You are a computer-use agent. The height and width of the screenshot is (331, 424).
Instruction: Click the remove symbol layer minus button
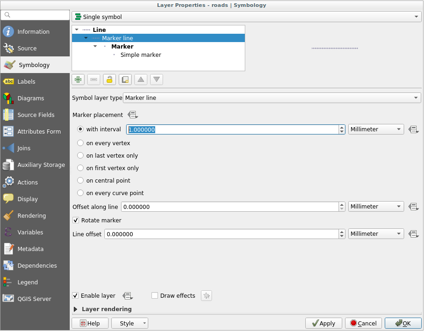tap(94, 80)
